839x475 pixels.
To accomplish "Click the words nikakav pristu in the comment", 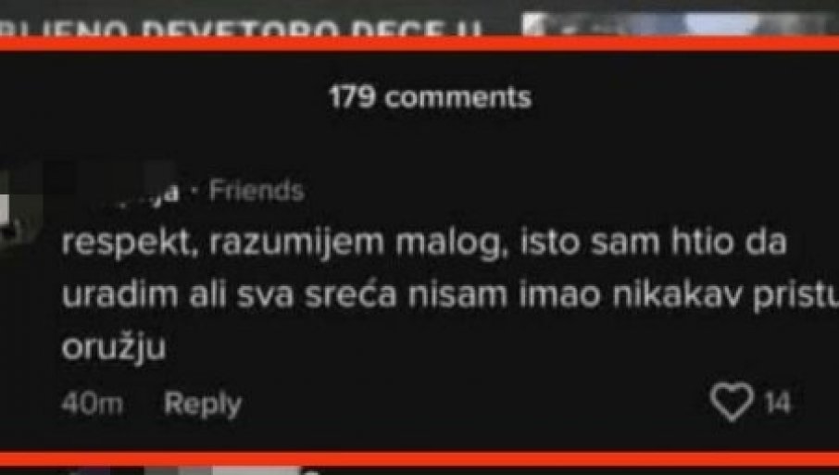I will [x=726, y=295].
